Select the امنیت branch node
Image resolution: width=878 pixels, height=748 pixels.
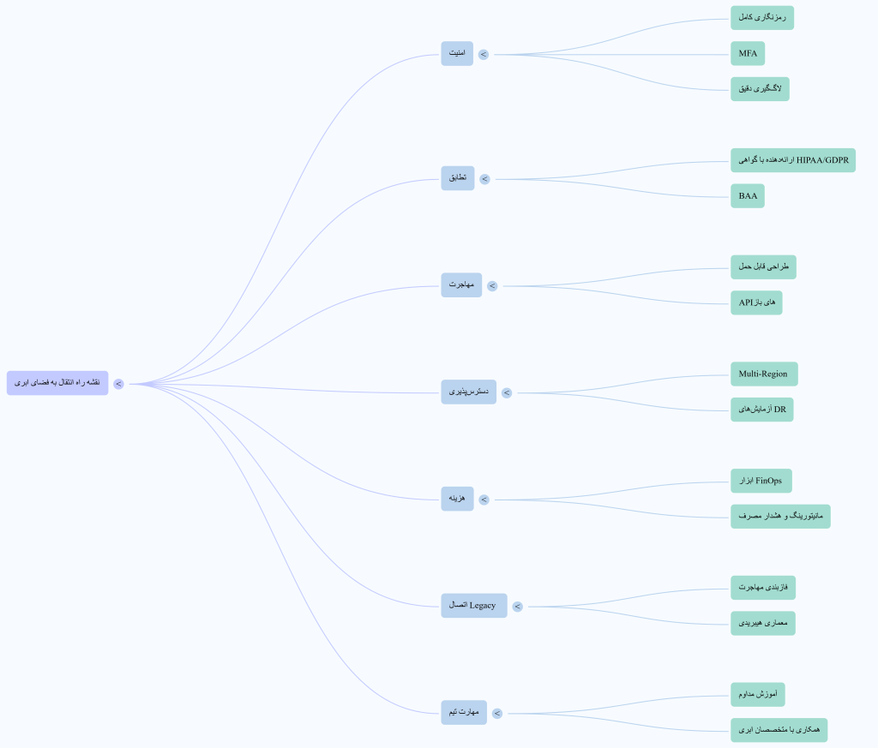pyautogui.click(x=457, y=54)
